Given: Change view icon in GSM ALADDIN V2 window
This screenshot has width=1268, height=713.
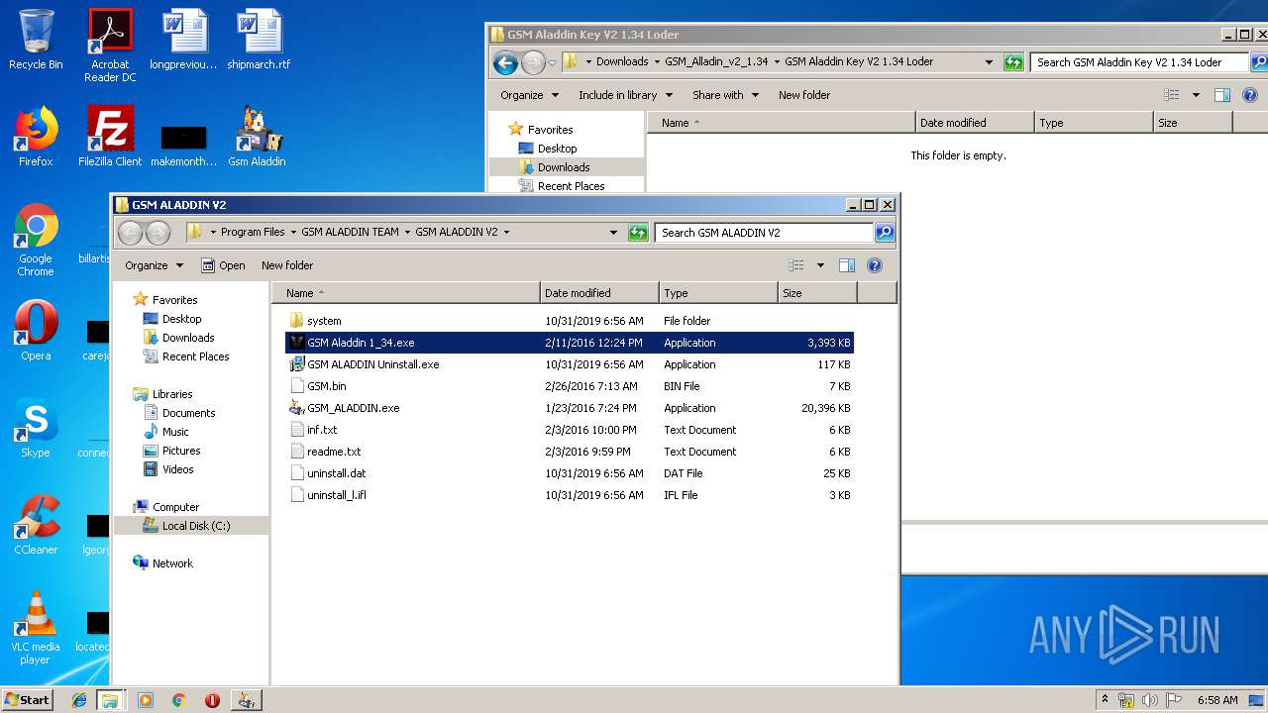Looking at the screenshot, I should point(796,265).
